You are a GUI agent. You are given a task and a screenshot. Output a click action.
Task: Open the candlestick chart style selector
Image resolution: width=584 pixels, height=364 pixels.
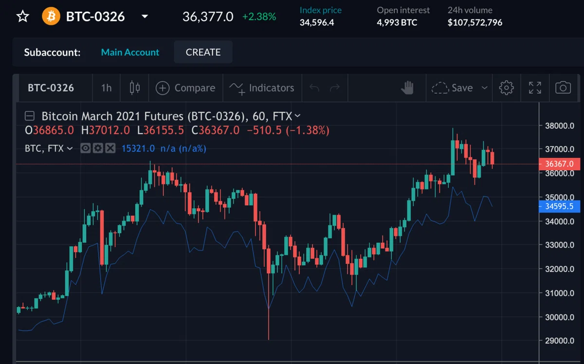tap(135, 88)
